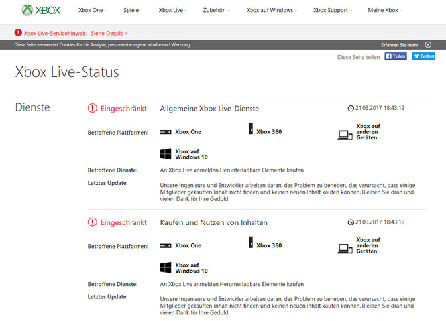The image size is (446, 321).
Task: Share the page via Twitter button
Action: click(423, 56)
